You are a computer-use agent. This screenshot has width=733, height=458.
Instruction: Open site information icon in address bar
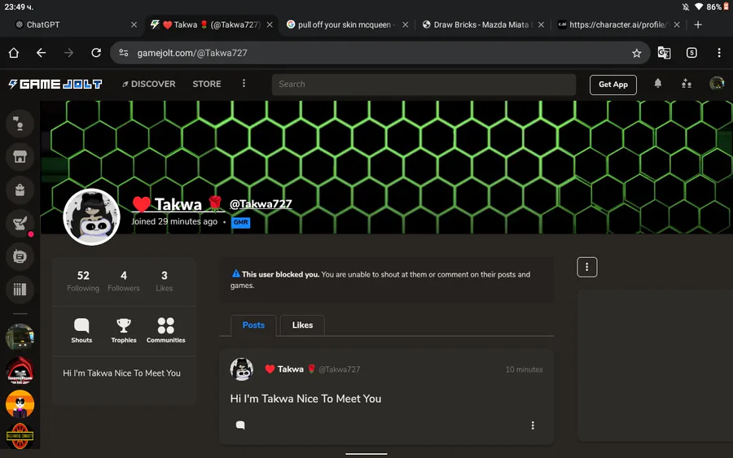point(124,53)
